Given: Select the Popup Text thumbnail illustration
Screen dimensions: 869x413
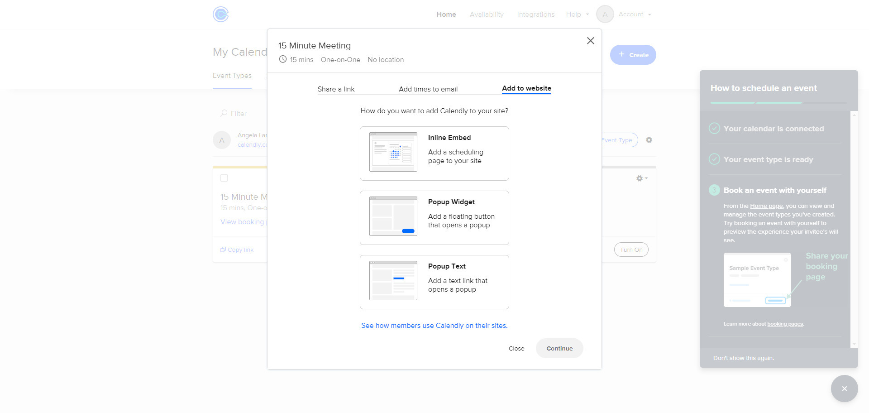Looking at the screenshot, I should click(x=393, y=281).
